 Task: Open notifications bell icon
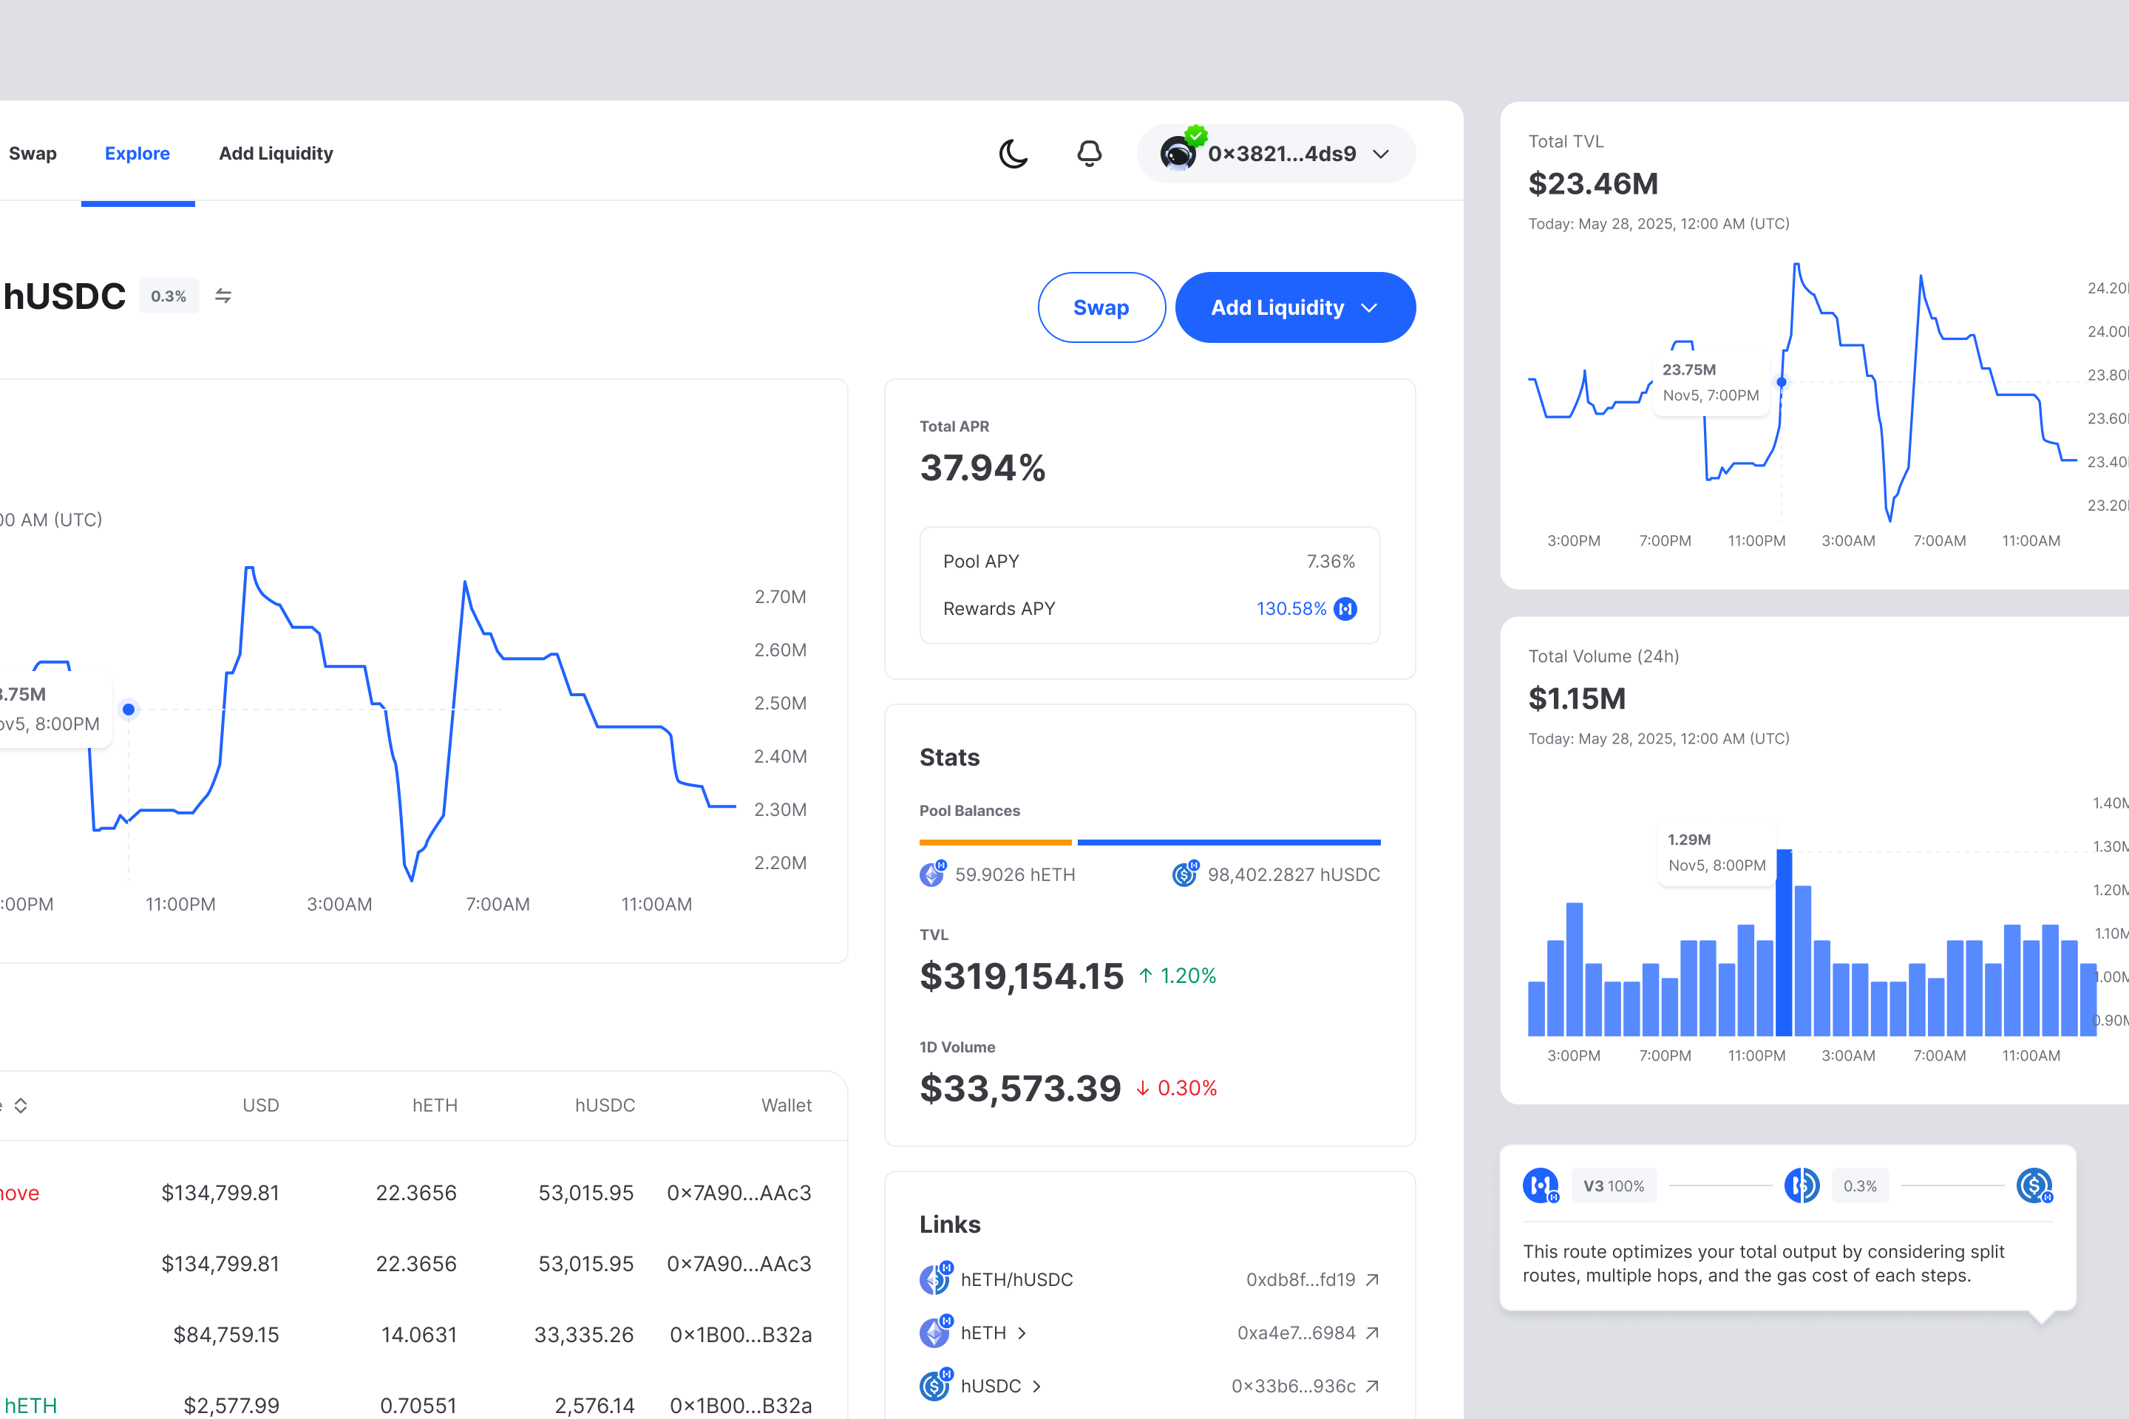(1089, 154)
